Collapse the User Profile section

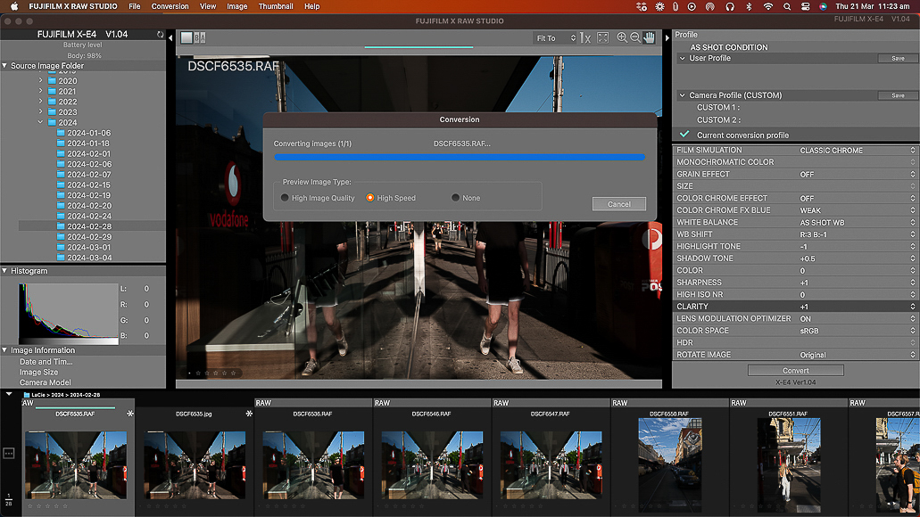(683, 58)
